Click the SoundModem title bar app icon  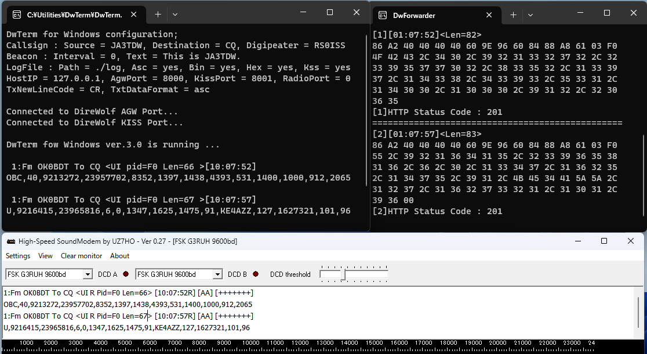[x=11, y=241]
